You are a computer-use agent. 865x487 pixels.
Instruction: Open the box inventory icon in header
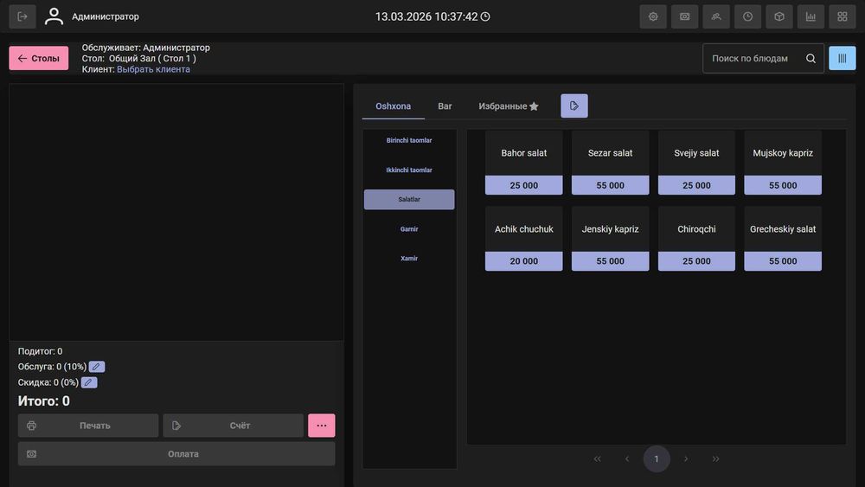tap(779, 16)
